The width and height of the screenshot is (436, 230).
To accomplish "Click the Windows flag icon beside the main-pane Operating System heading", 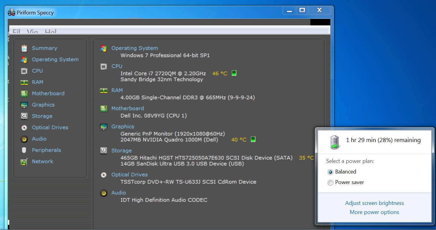I will coord(104,48).
